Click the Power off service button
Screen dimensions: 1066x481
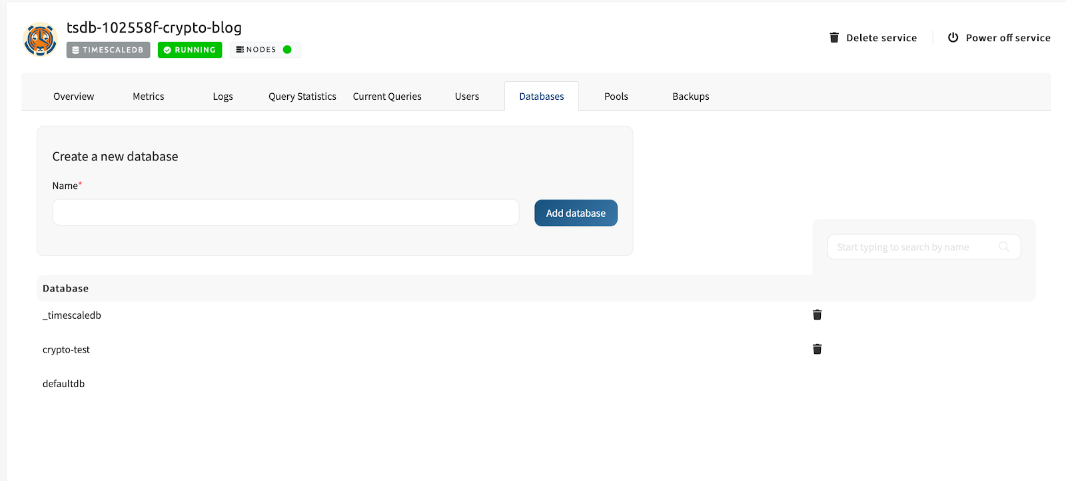pos(999,38)
